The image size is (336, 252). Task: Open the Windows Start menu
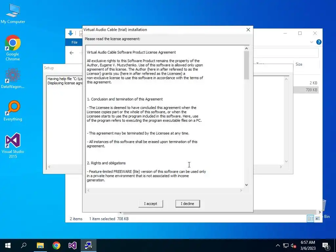[8, 245]
